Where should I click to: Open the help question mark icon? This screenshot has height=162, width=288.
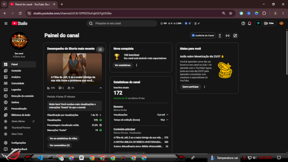243,23
